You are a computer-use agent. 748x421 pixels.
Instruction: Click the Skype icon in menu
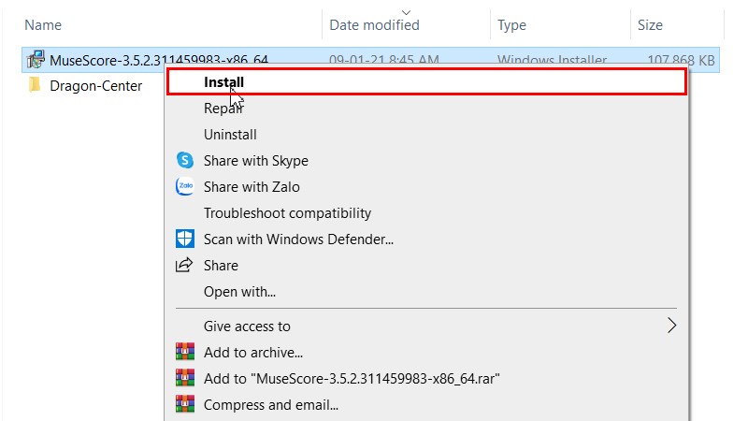click(184, 160)
